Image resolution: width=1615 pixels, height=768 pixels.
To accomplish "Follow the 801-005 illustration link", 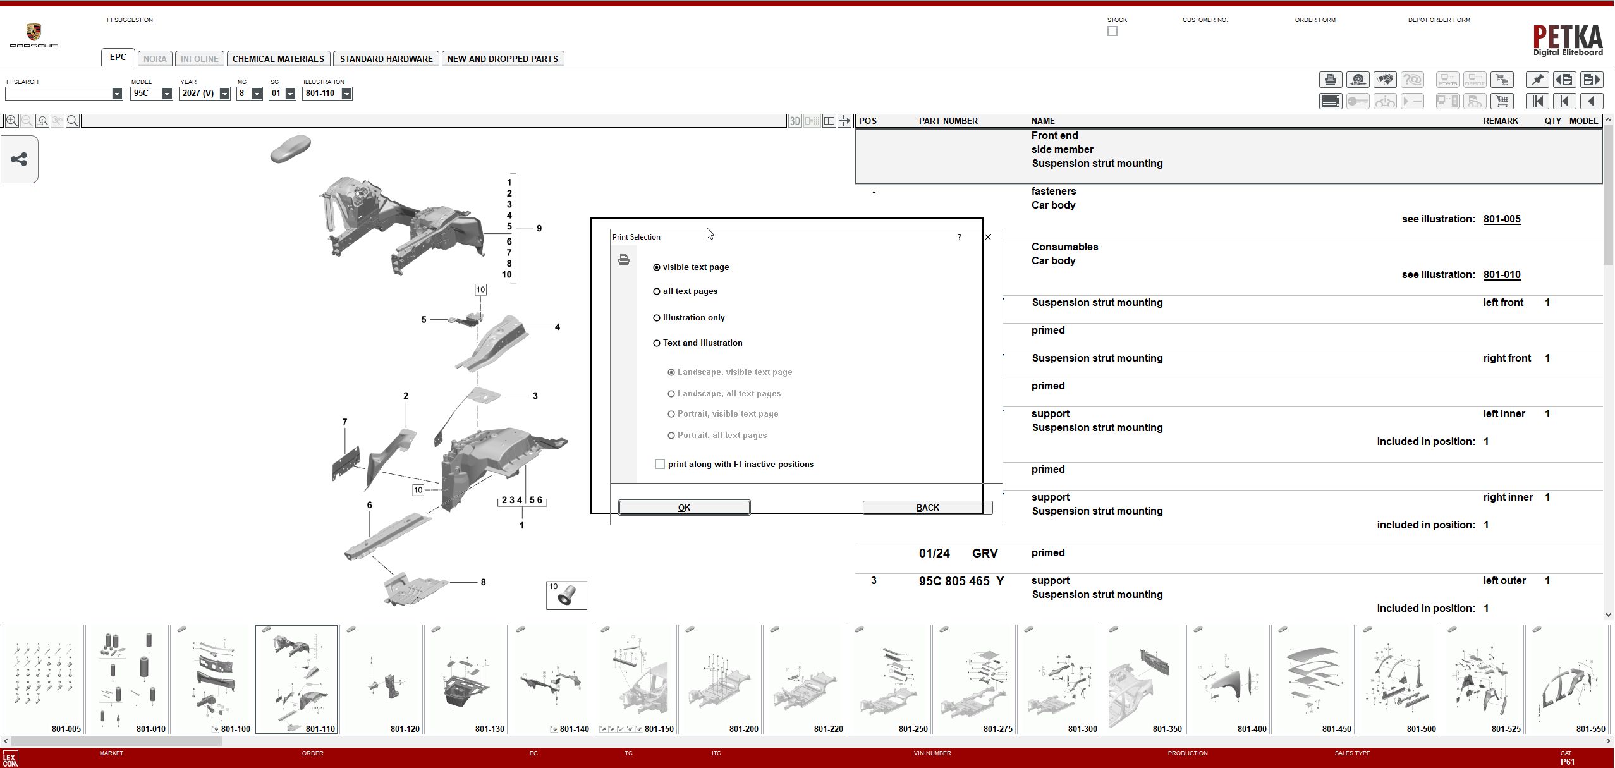I will point(1502,219).
